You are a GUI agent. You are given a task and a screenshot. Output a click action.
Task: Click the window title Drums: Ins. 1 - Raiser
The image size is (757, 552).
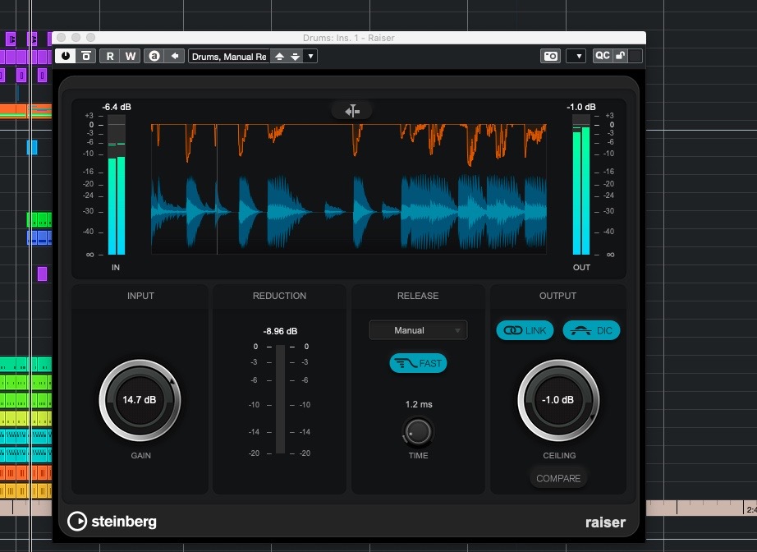[x=349, y=38]
